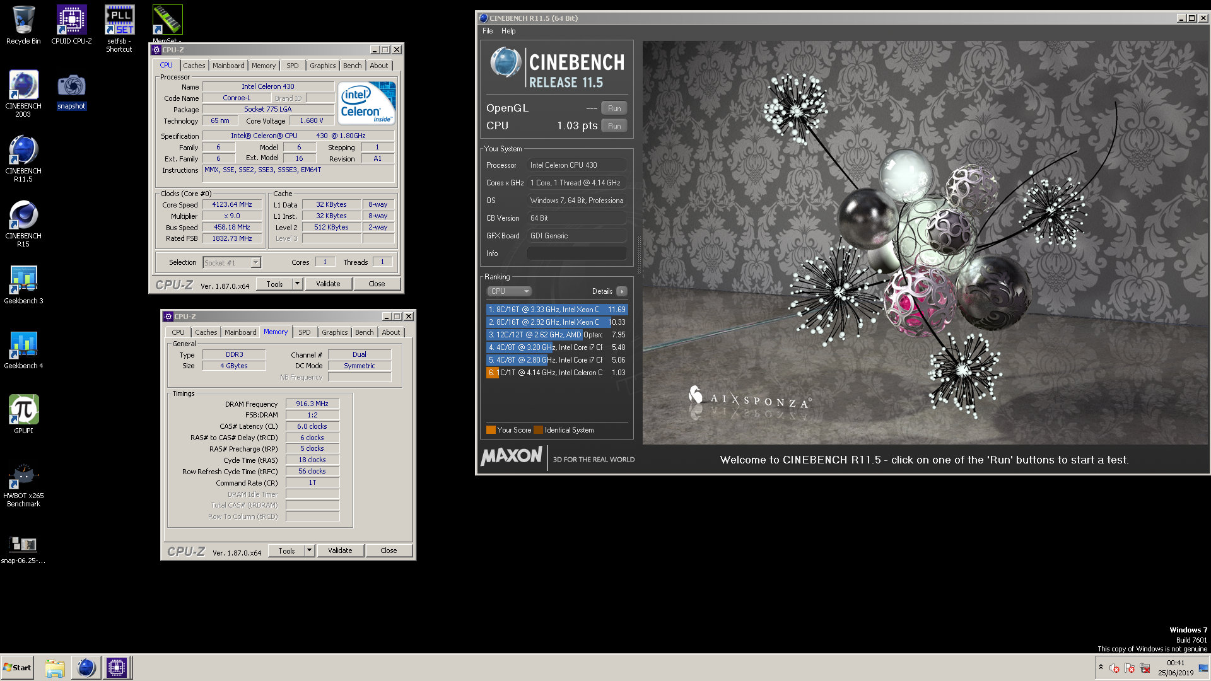Run the OpenGL test in Cinebench
This screenshot has height=681, width=1211.
click(x=614, y=108)
